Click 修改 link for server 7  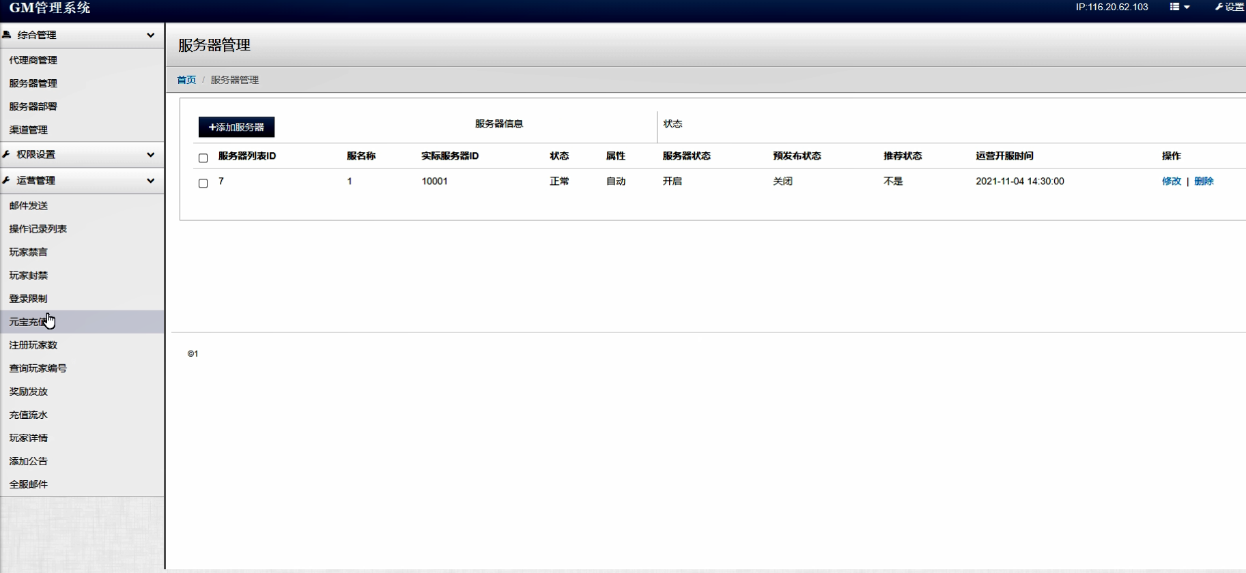1172,181
